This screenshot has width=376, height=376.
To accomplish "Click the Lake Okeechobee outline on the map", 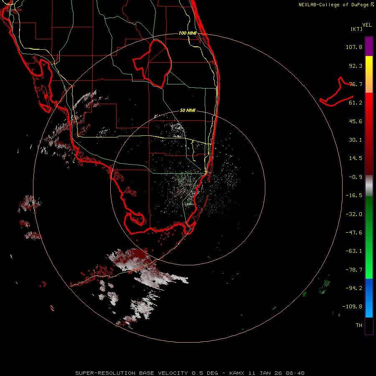I will click(152, 64).
